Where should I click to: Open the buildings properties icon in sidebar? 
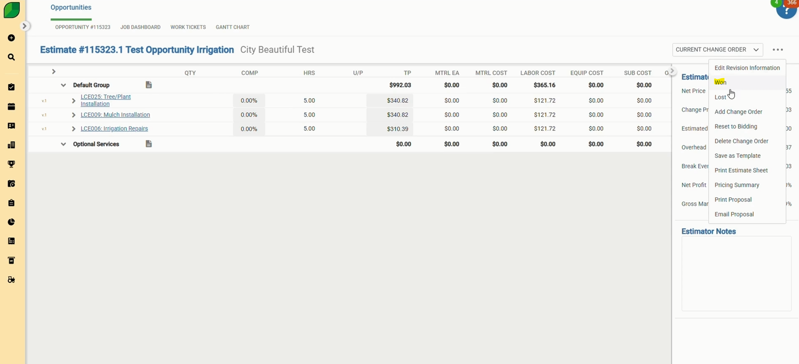click(x=11, y=145)
